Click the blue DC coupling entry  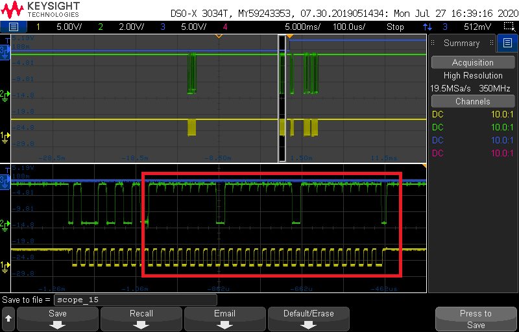(437, 140)
